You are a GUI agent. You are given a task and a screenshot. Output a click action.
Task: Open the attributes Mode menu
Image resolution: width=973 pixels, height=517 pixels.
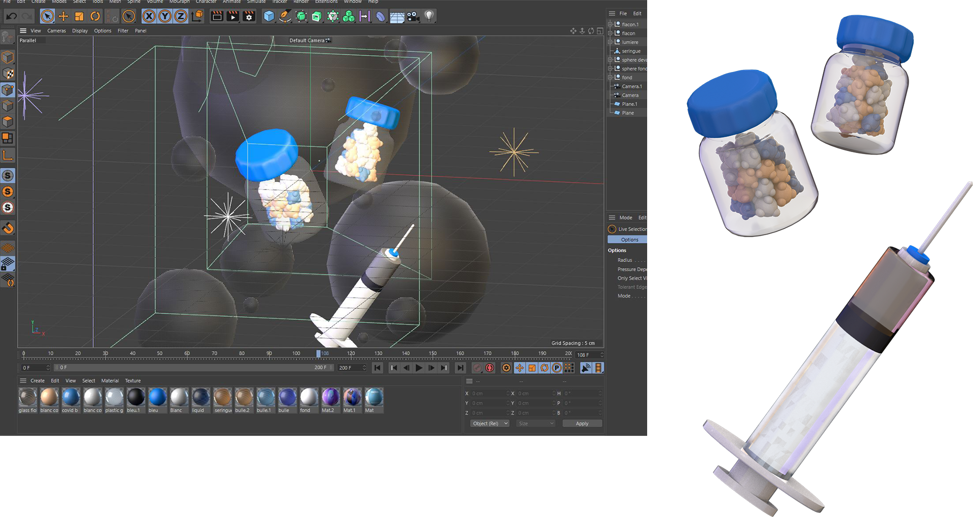pyautogui.click(x=625, y=217)
